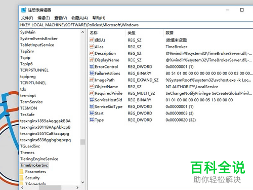253x190 pixels.
Task: Click the tree vertical scrollbar thumb
Action: [82, 142]
